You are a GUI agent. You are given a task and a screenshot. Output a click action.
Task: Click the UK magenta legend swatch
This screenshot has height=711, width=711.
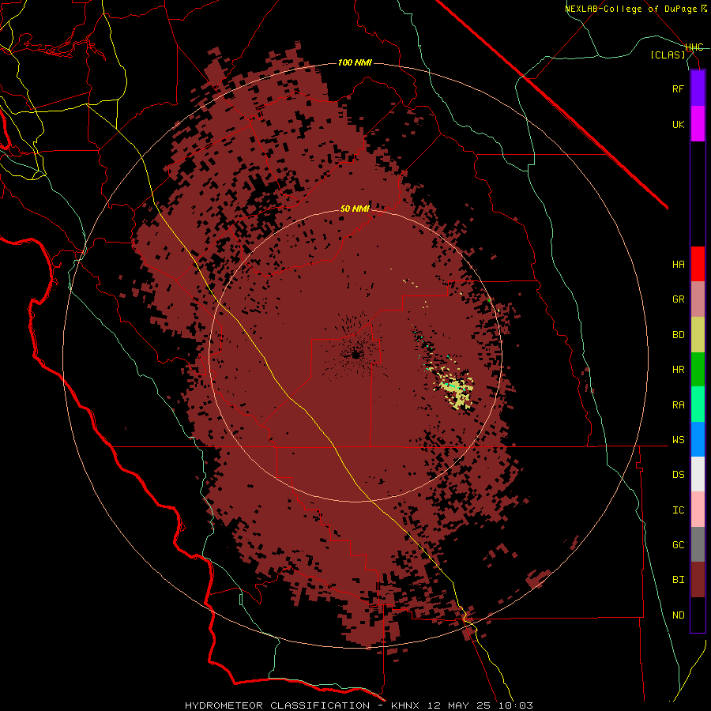pyautogui.click(x=698, y=124)
